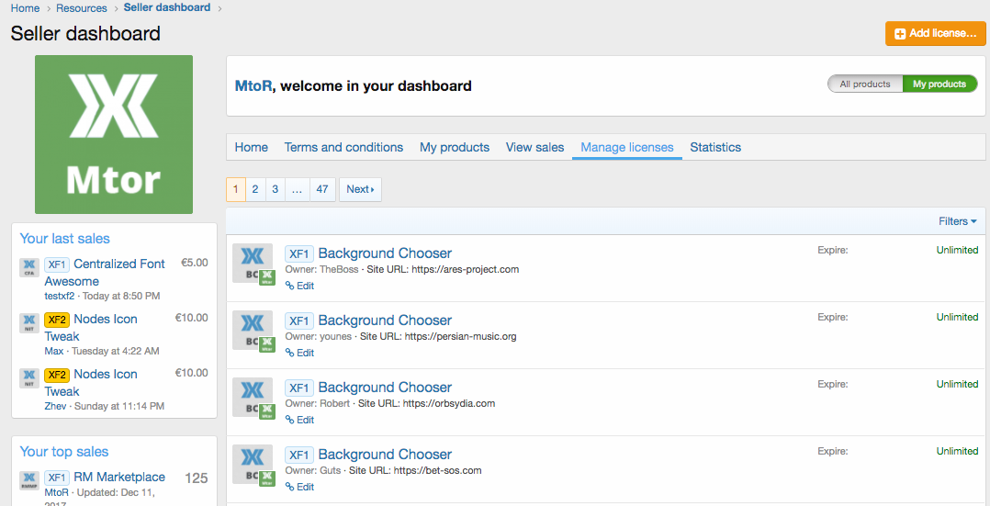Select the Manage licenses tab
Image resolution: width=990 pixels, height=506 pixels.
627,147
